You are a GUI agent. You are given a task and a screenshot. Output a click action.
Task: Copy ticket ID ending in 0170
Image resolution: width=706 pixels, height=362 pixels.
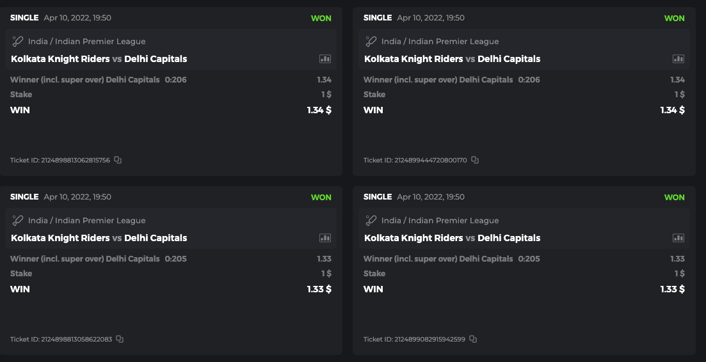point(475,160)
